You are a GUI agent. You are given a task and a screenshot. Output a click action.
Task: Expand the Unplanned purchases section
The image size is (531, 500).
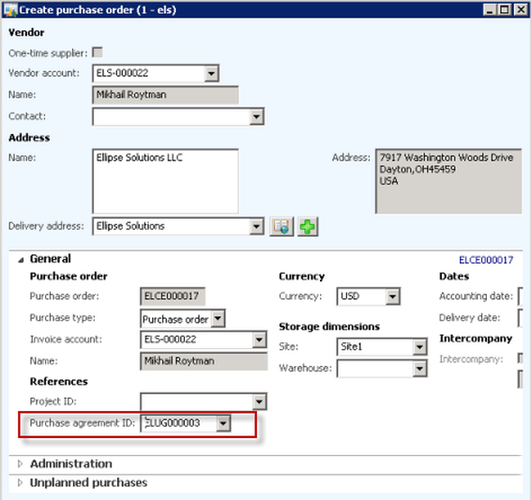20,483
